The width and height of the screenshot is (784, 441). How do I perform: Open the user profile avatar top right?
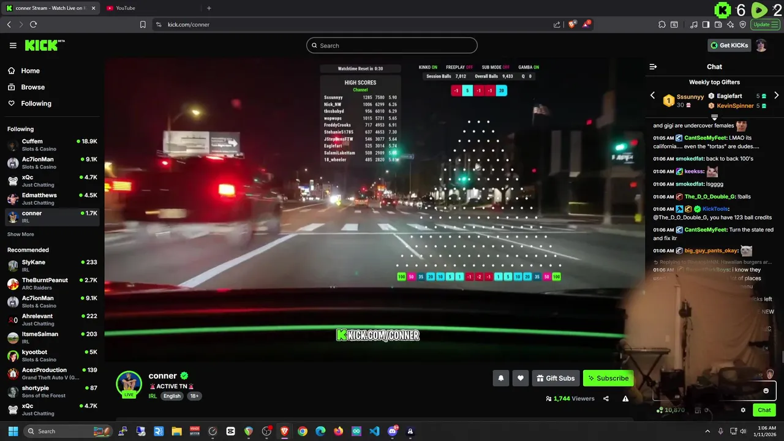(761, 45)
